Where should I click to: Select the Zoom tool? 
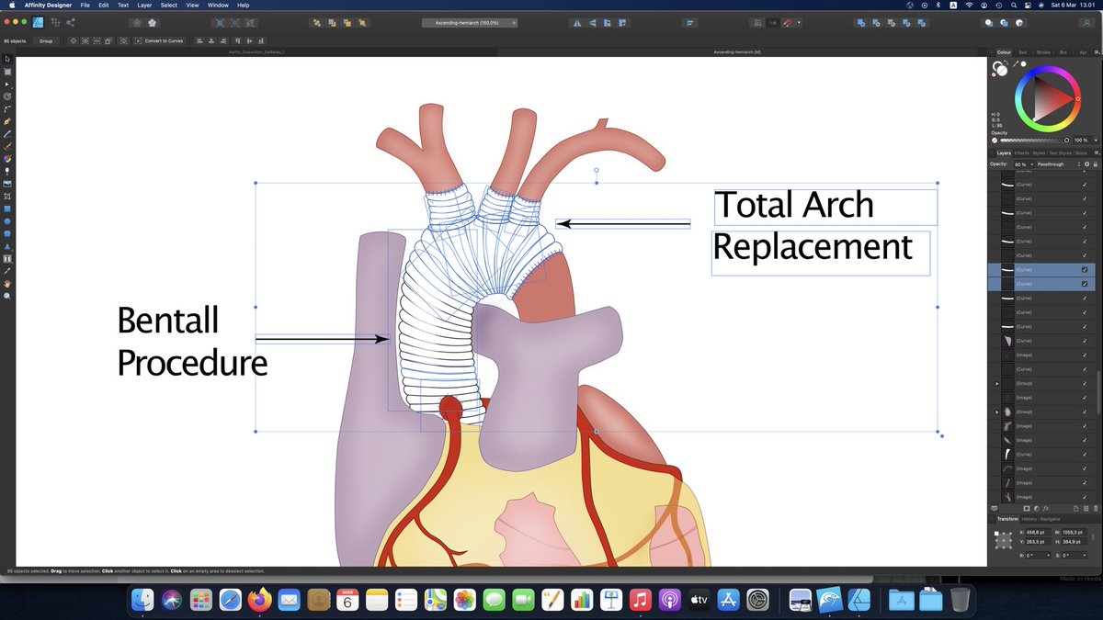[x=7, y=297]
